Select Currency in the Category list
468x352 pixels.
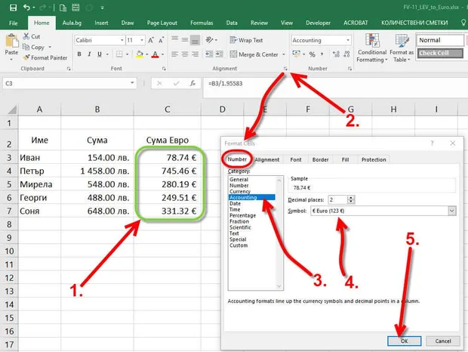240,191
